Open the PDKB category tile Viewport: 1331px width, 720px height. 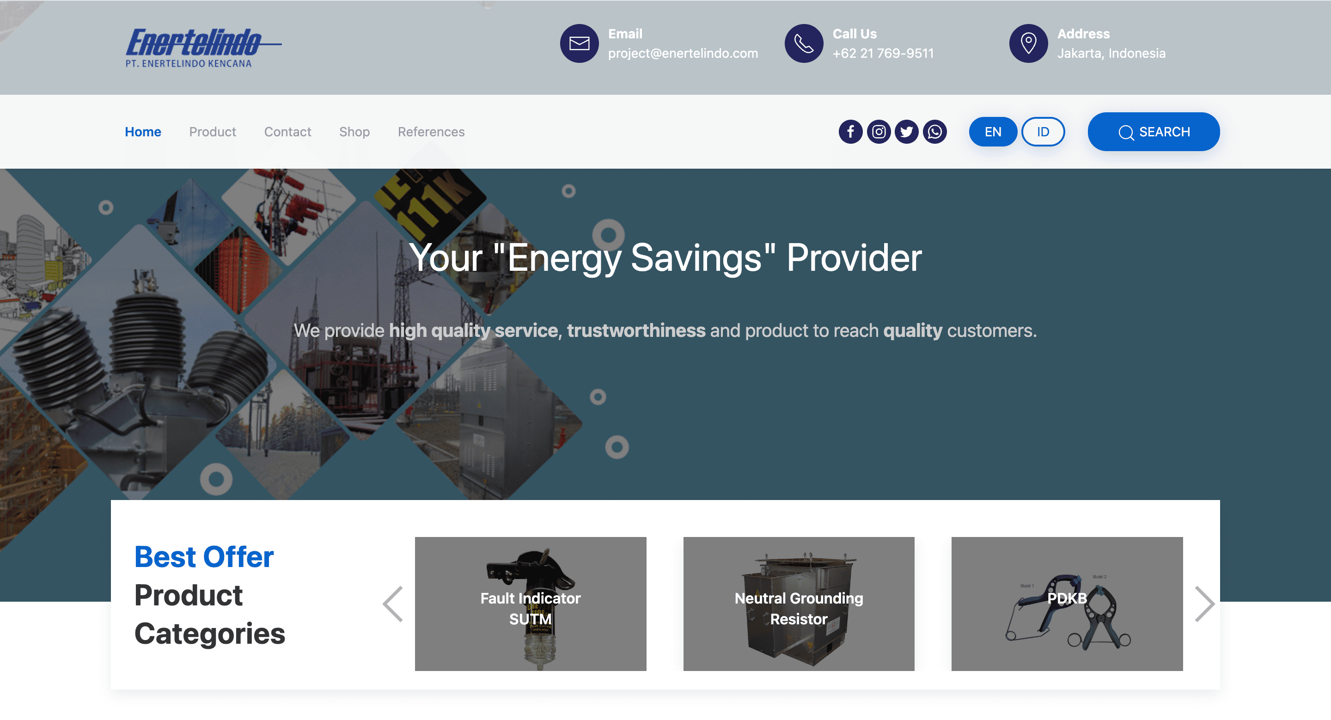(x=1067, y=604)
